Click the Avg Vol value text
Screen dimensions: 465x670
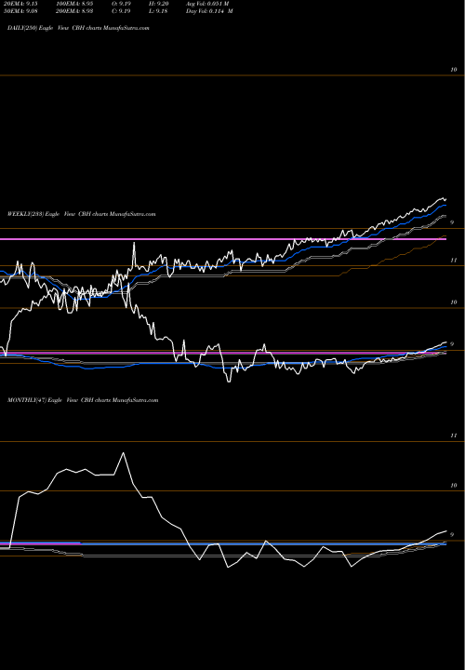point(207,4)
